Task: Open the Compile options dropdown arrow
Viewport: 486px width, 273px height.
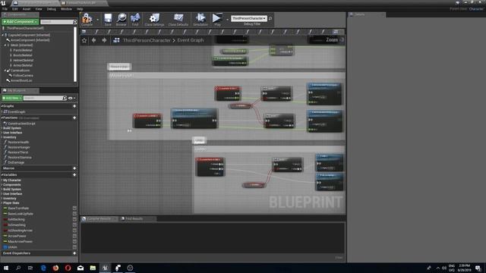Action: click(98, 20)
